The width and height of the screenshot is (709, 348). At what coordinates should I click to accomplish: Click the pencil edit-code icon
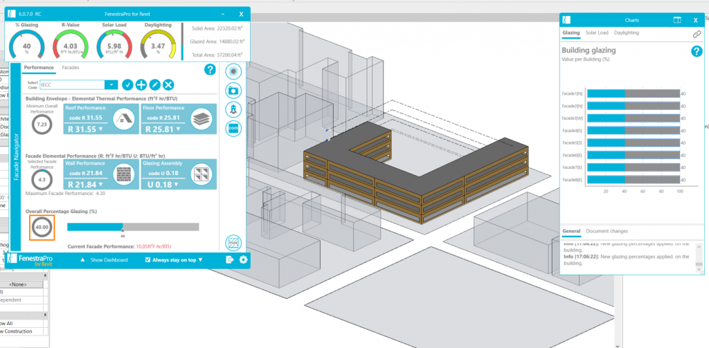pos(154,84)
